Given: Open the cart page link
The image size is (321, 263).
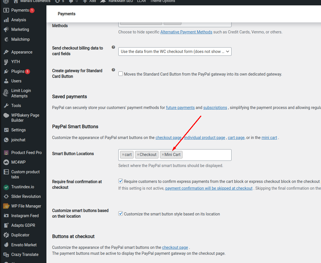Looking at the screenshot, I should [x=236, y=138].
